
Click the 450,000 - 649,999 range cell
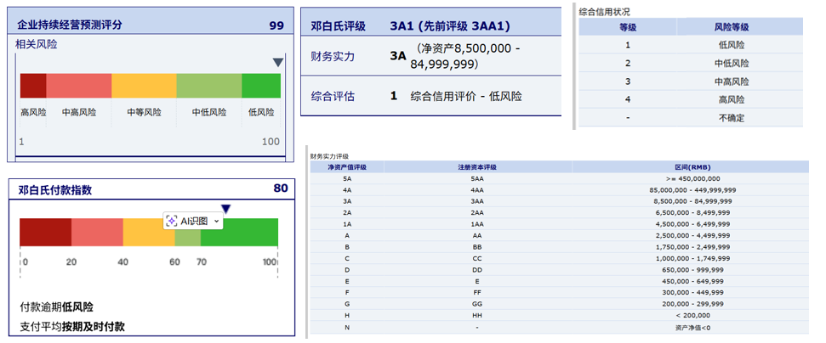[692, 281]
